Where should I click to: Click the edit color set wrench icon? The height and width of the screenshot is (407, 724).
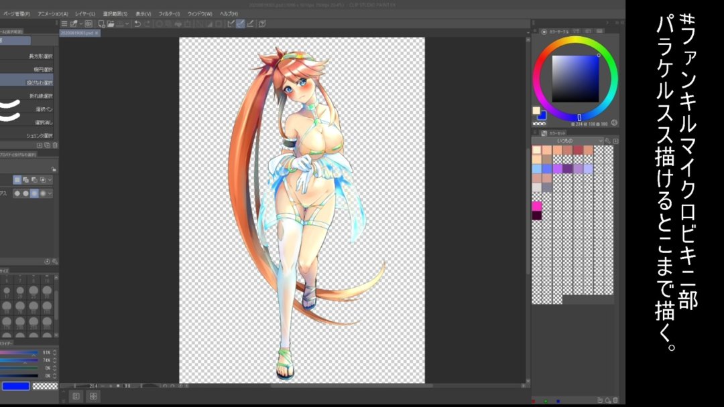click(608, 141)
